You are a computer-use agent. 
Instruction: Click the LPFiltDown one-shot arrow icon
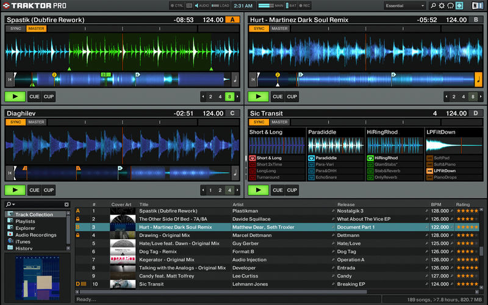[x=429, y=171]
